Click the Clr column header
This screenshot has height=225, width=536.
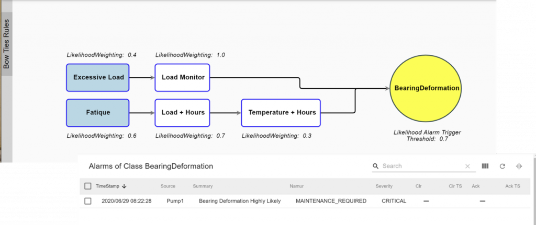[419, 186]
